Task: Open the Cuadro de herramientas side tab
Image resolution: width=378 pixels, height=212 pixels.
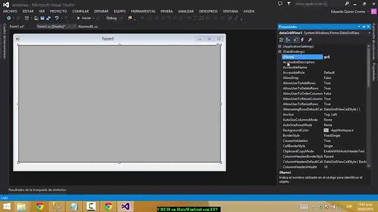Action: click(4, 41)
